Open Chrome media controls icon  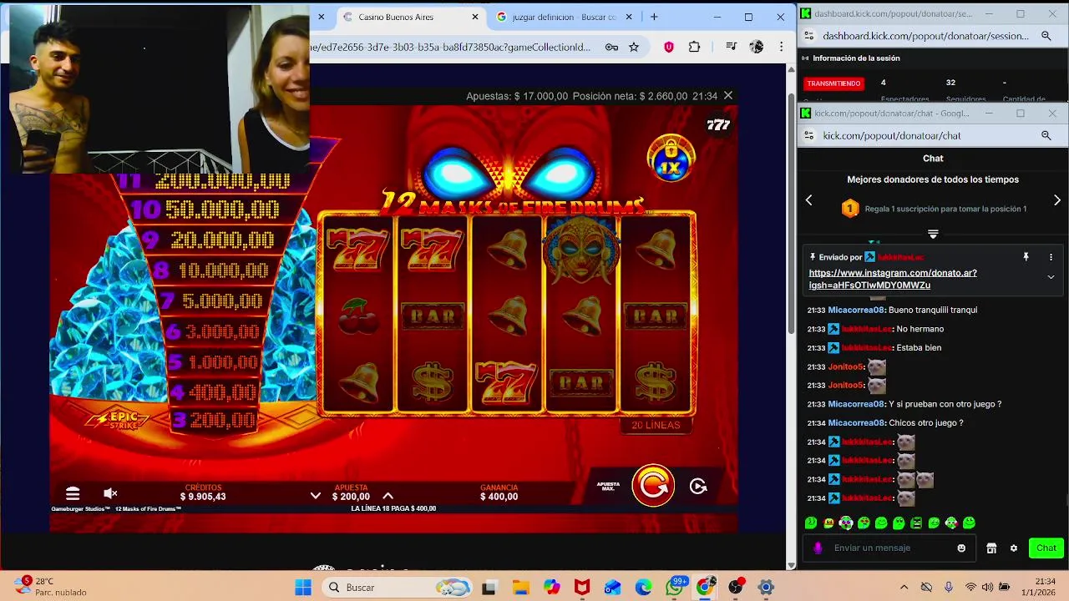point(731,47)
